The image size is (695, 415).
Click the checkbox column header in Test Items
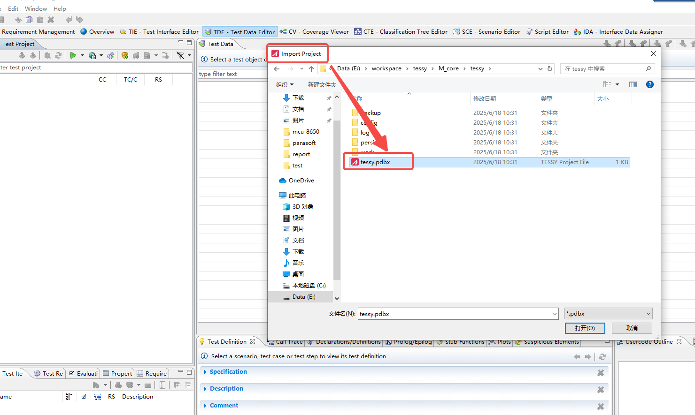coord(84,397)
